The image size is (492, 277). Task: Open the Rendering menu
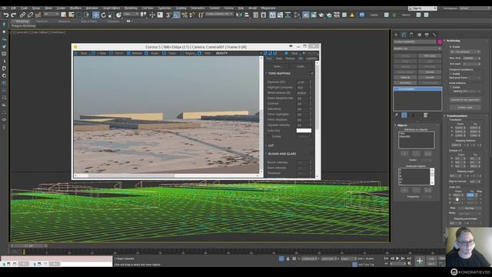tap(131, 8)
